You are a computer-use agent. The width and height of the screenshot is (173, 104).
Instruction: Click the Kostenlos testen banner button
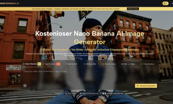click(x=133, y=9)
